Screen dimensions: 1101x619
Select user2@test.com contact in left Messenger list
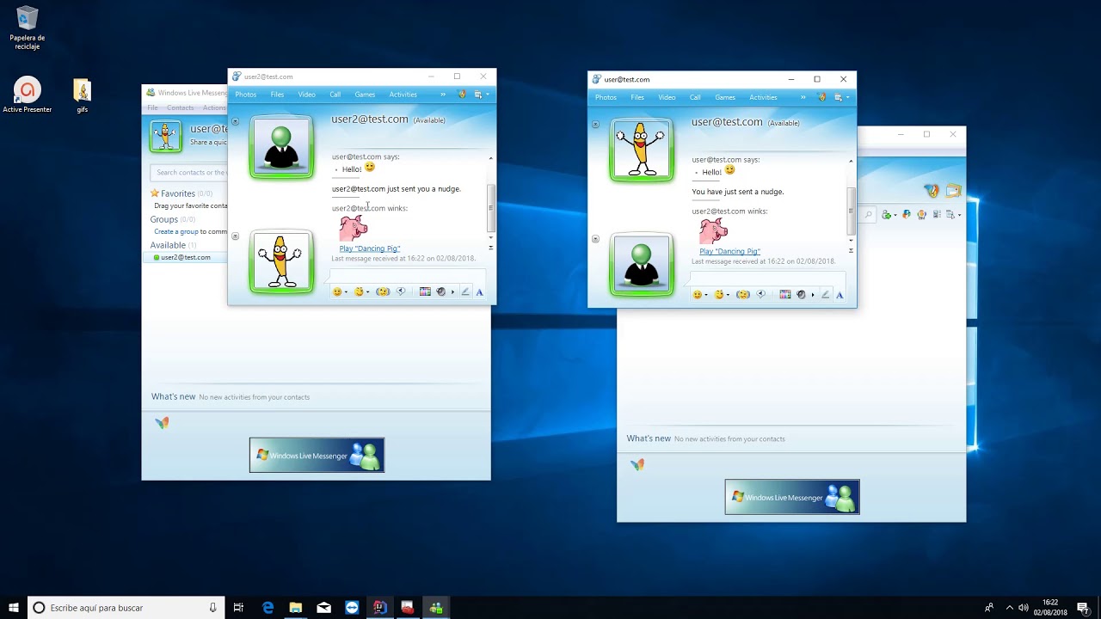coord(185,257)
